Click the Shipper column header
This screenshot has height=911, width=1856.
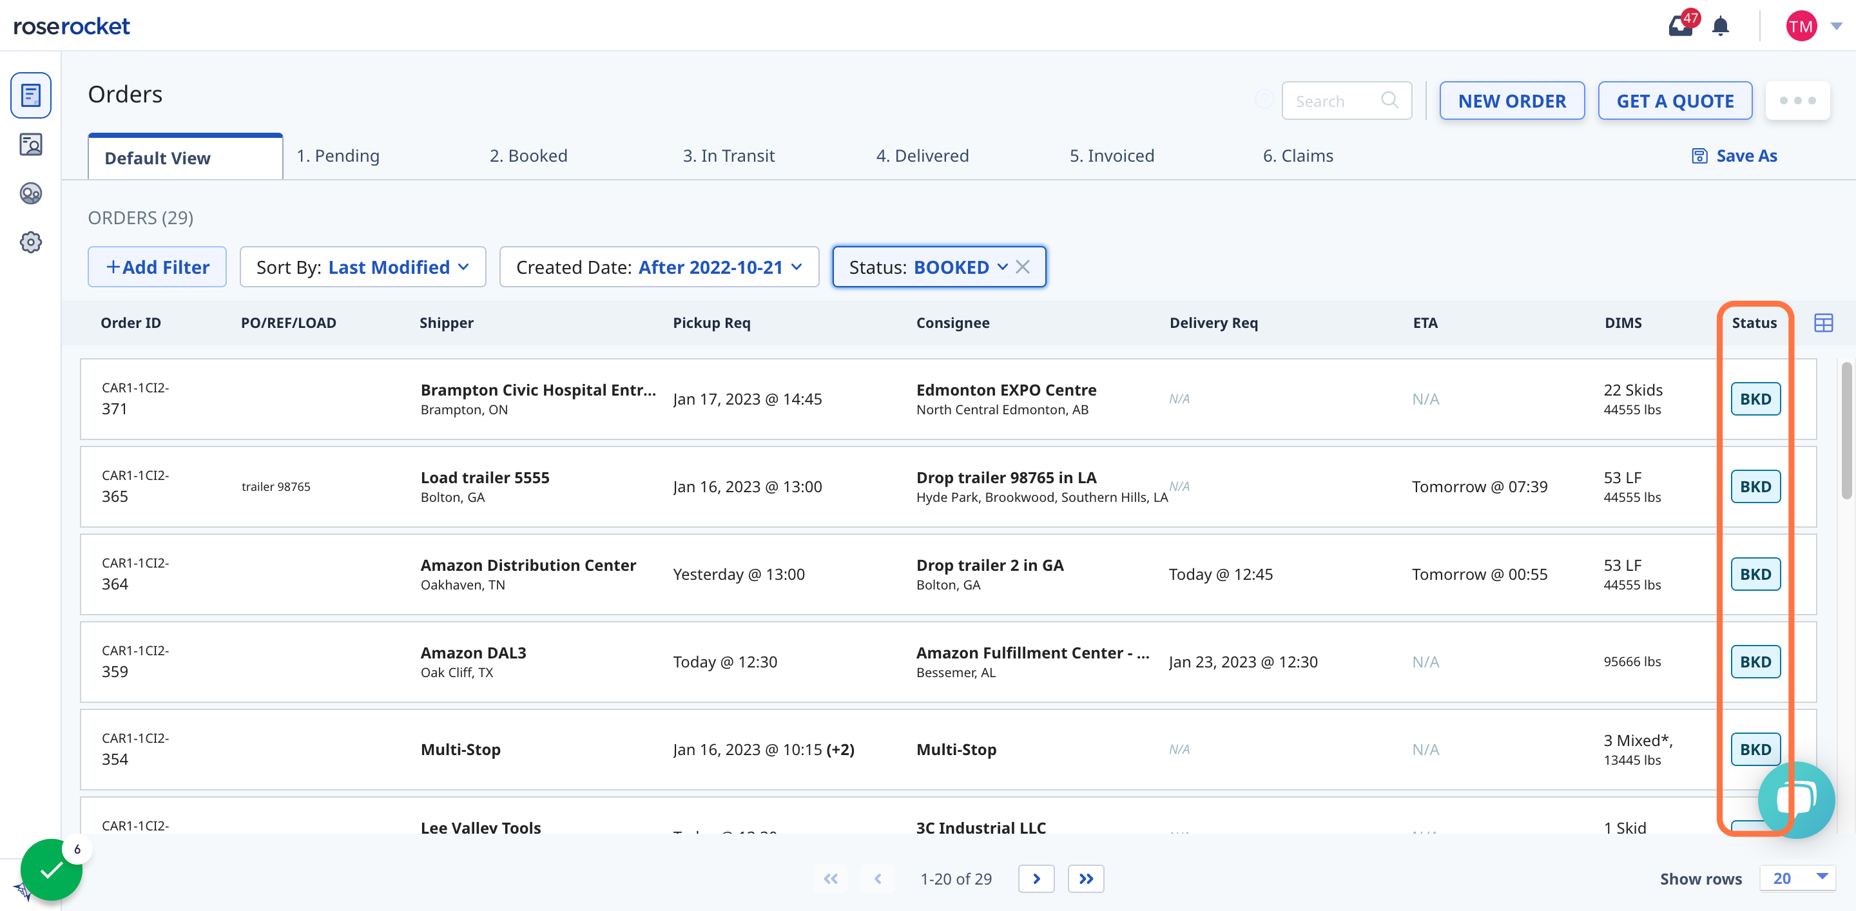446,323
